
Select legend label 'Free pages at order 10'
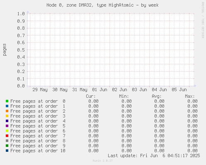pyautogui.click(x=38, y=151)
